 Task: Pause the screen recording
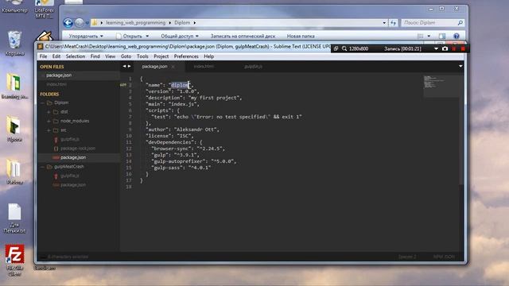(x=454, y=48)
